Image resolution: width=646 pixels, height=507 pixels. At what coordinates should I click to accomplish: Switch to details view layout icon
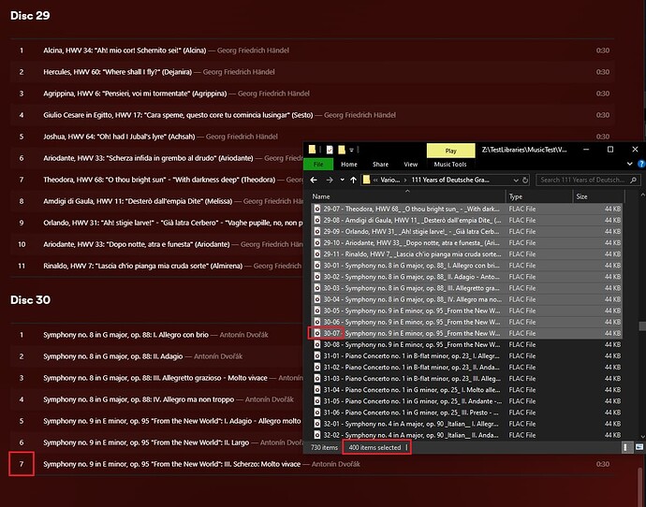pos(625,447)
